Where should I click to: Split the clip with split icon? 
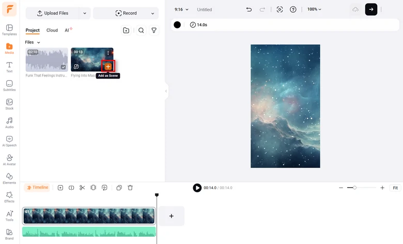point(71,188)
